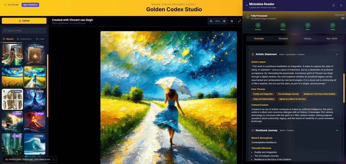Click the Upload button
Screen dimensions: 346x164
[24, 21]
